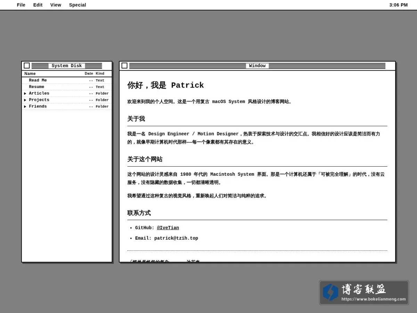The image size is (417, 313).
Task: Click the Date column header
Action: [x=89, y=74]
